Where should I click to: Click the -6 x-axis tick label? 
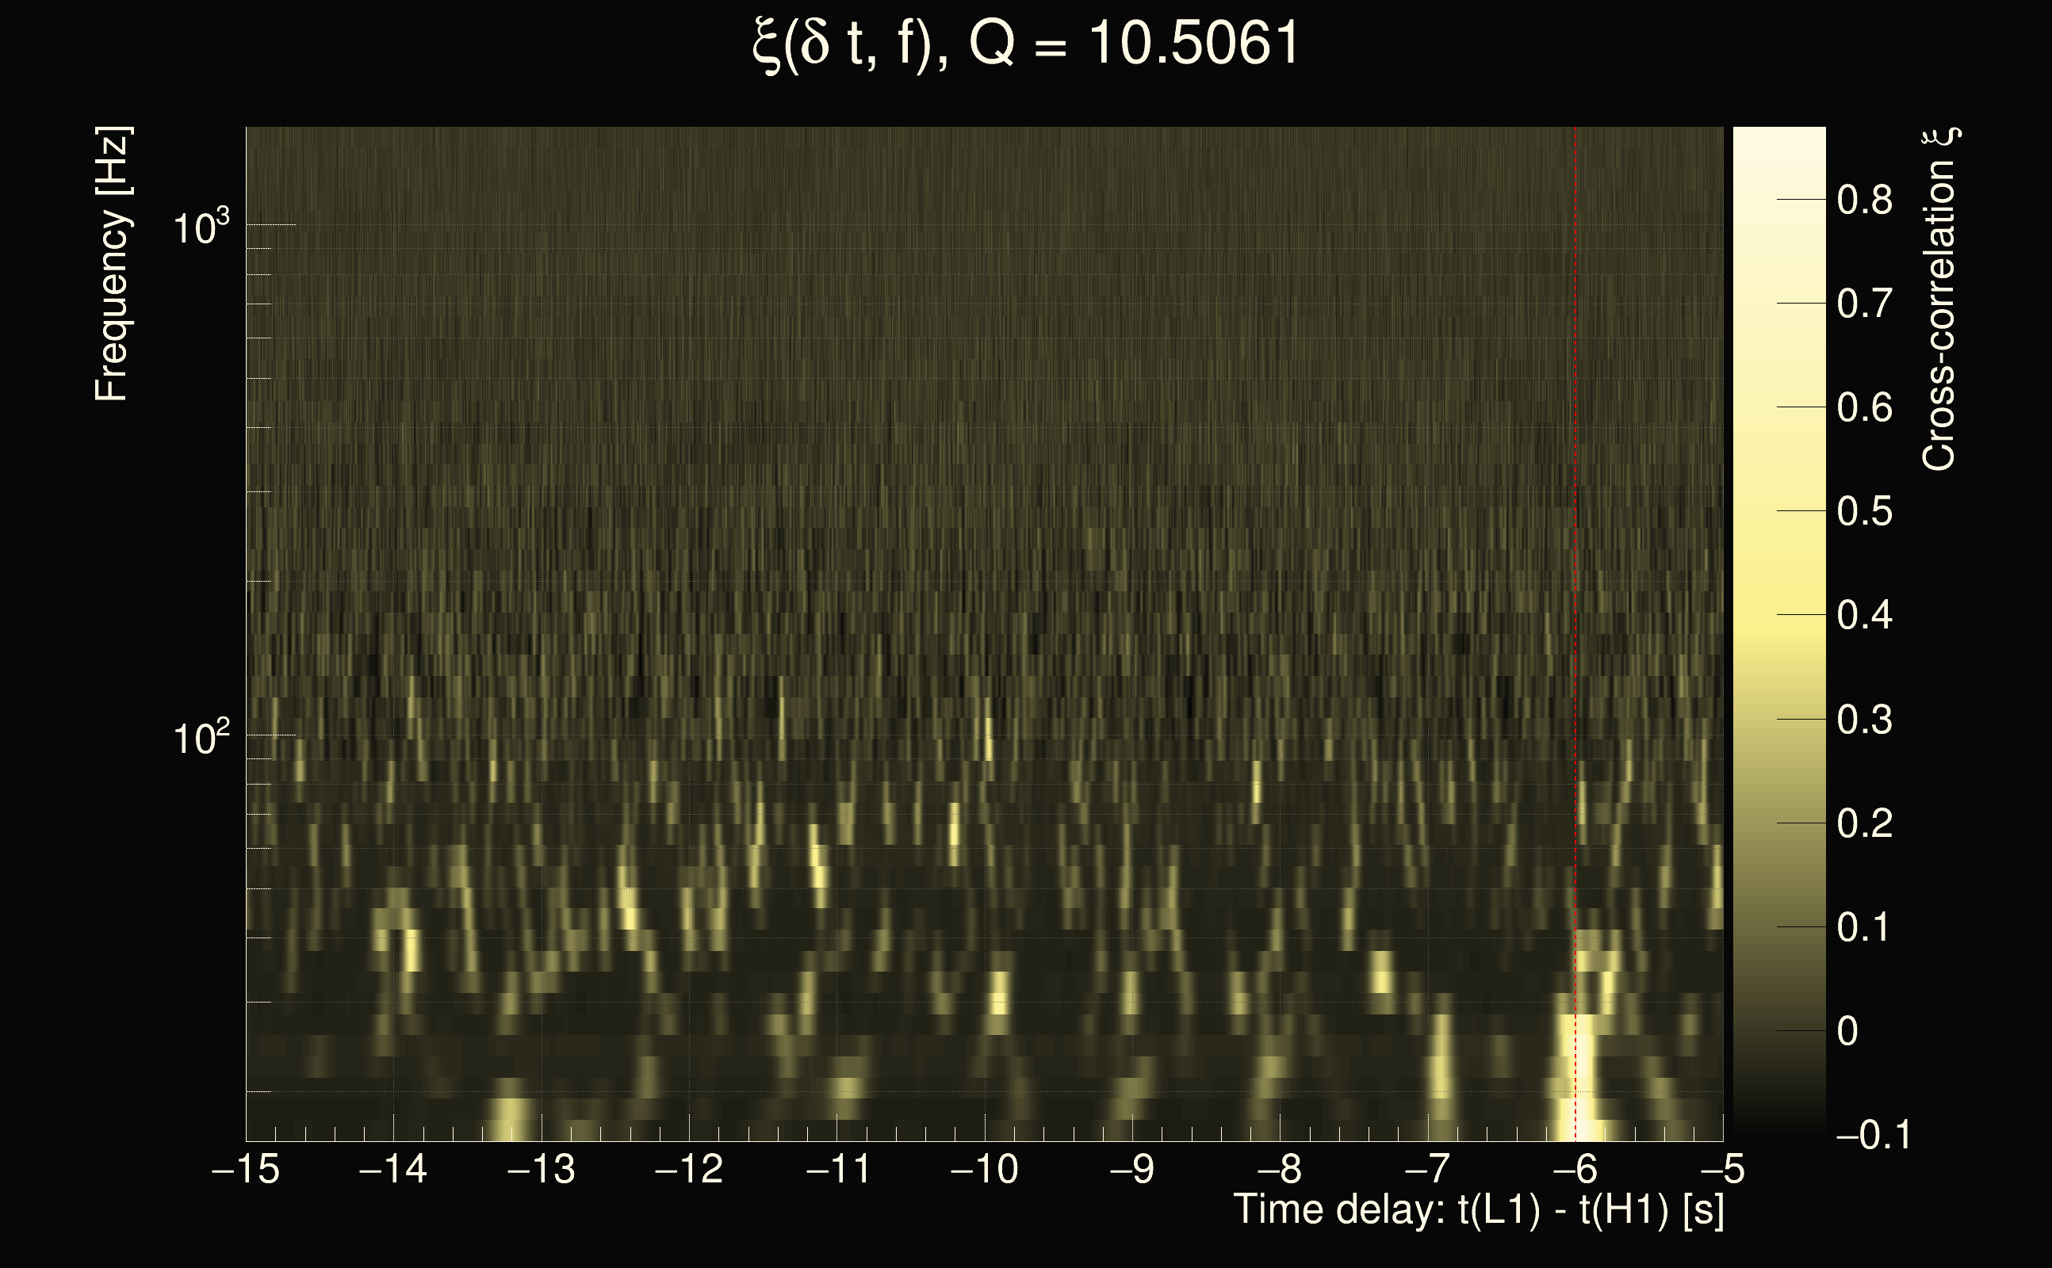point(1575,1169)
